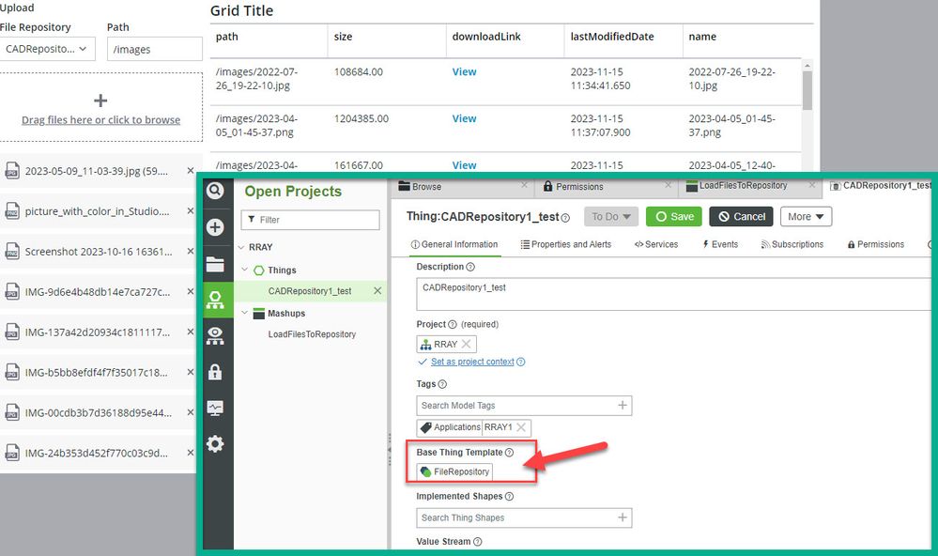Open the Events tab
This screenshot has height=556, width=938.
720,244
